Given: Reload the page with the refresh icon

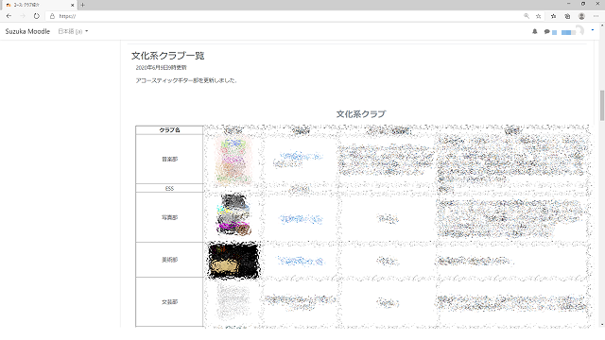Looking at the screenshot, I should (36, 16).
